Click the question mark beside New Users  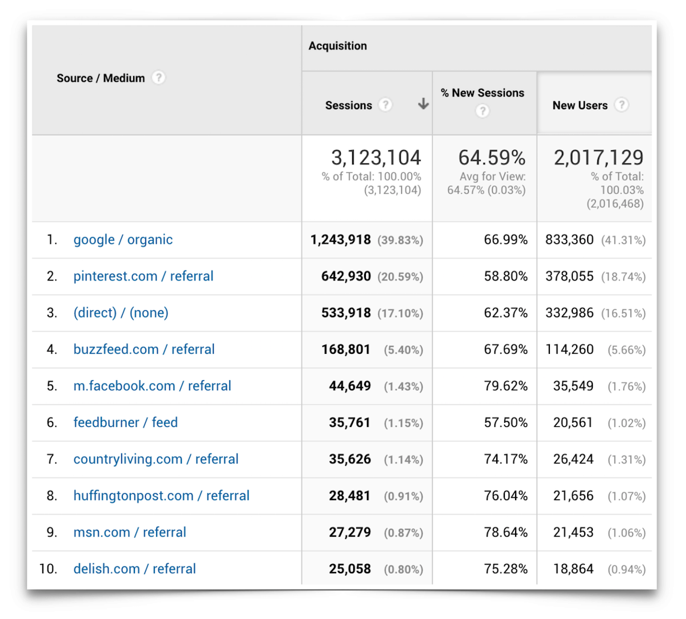pyautogui.click(x=621, y=105)
